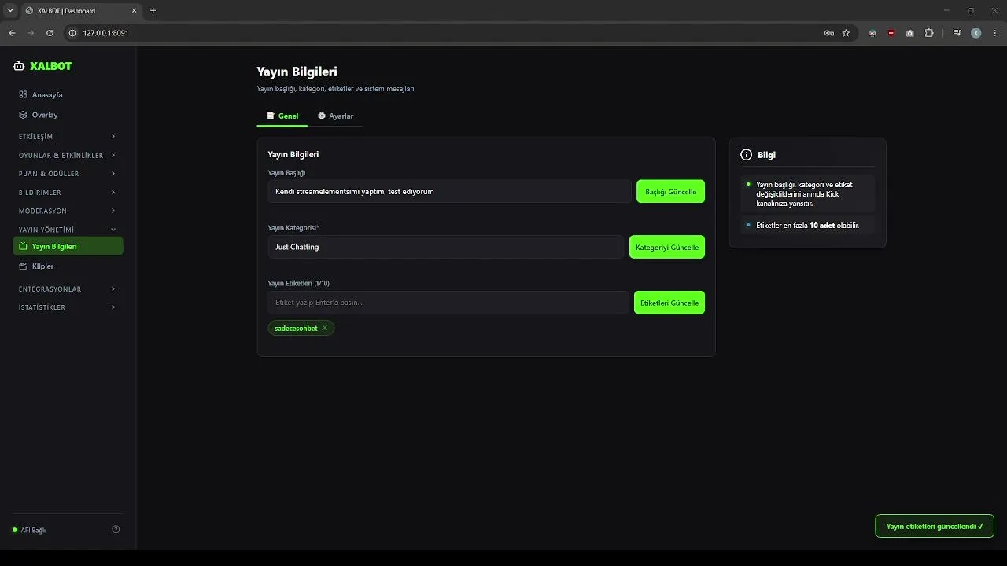Click the site information icon
This screenshot has width=1007, height=566.
pyautogui.click(x=72, y=33)
